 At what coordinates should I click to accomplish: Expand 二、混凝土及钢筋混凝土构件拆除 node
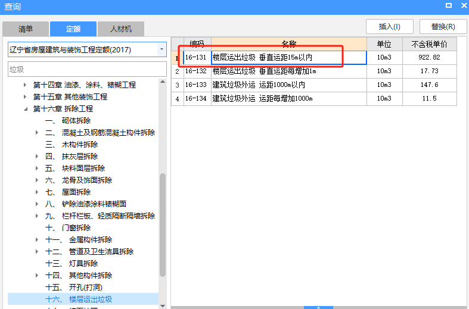pos(37,132)
